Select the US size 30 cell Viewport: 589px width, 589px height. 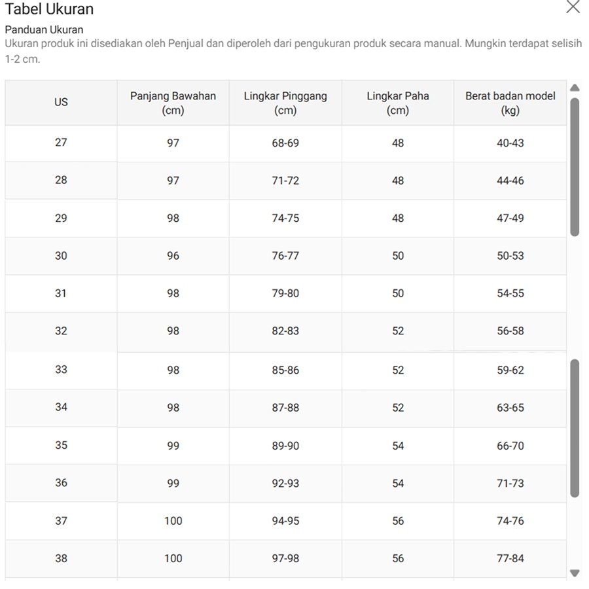click(x=61, y=256)
